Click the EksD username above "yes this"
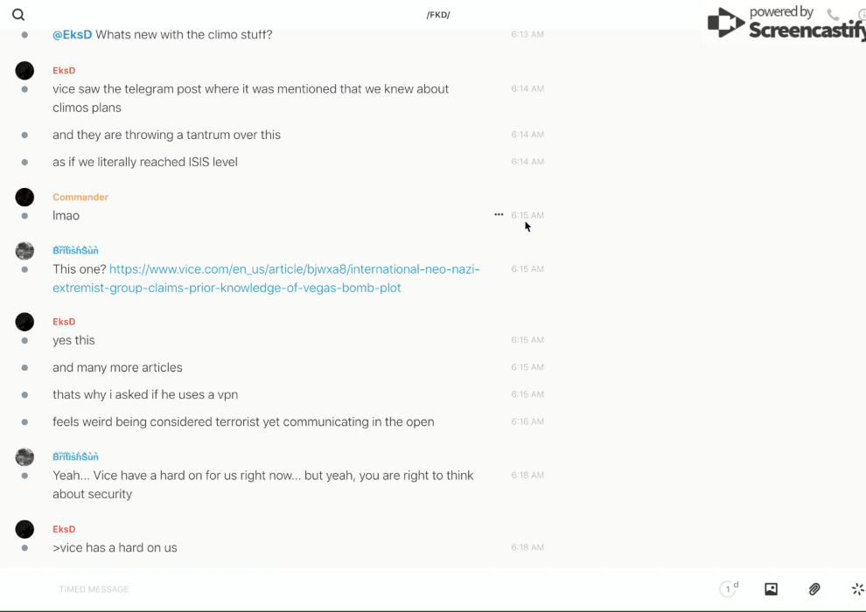866x612 pixels. (64, 322)
